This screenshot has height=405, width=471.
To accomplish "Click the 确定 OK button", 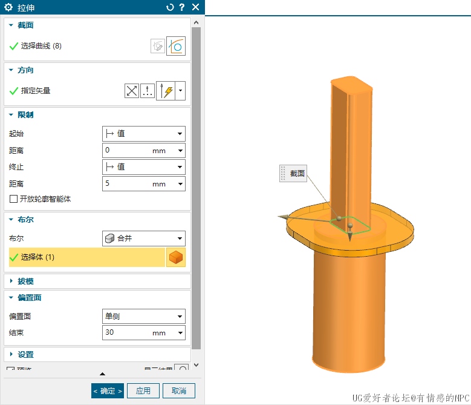I will pyautogui.click(x=108, y=390).
